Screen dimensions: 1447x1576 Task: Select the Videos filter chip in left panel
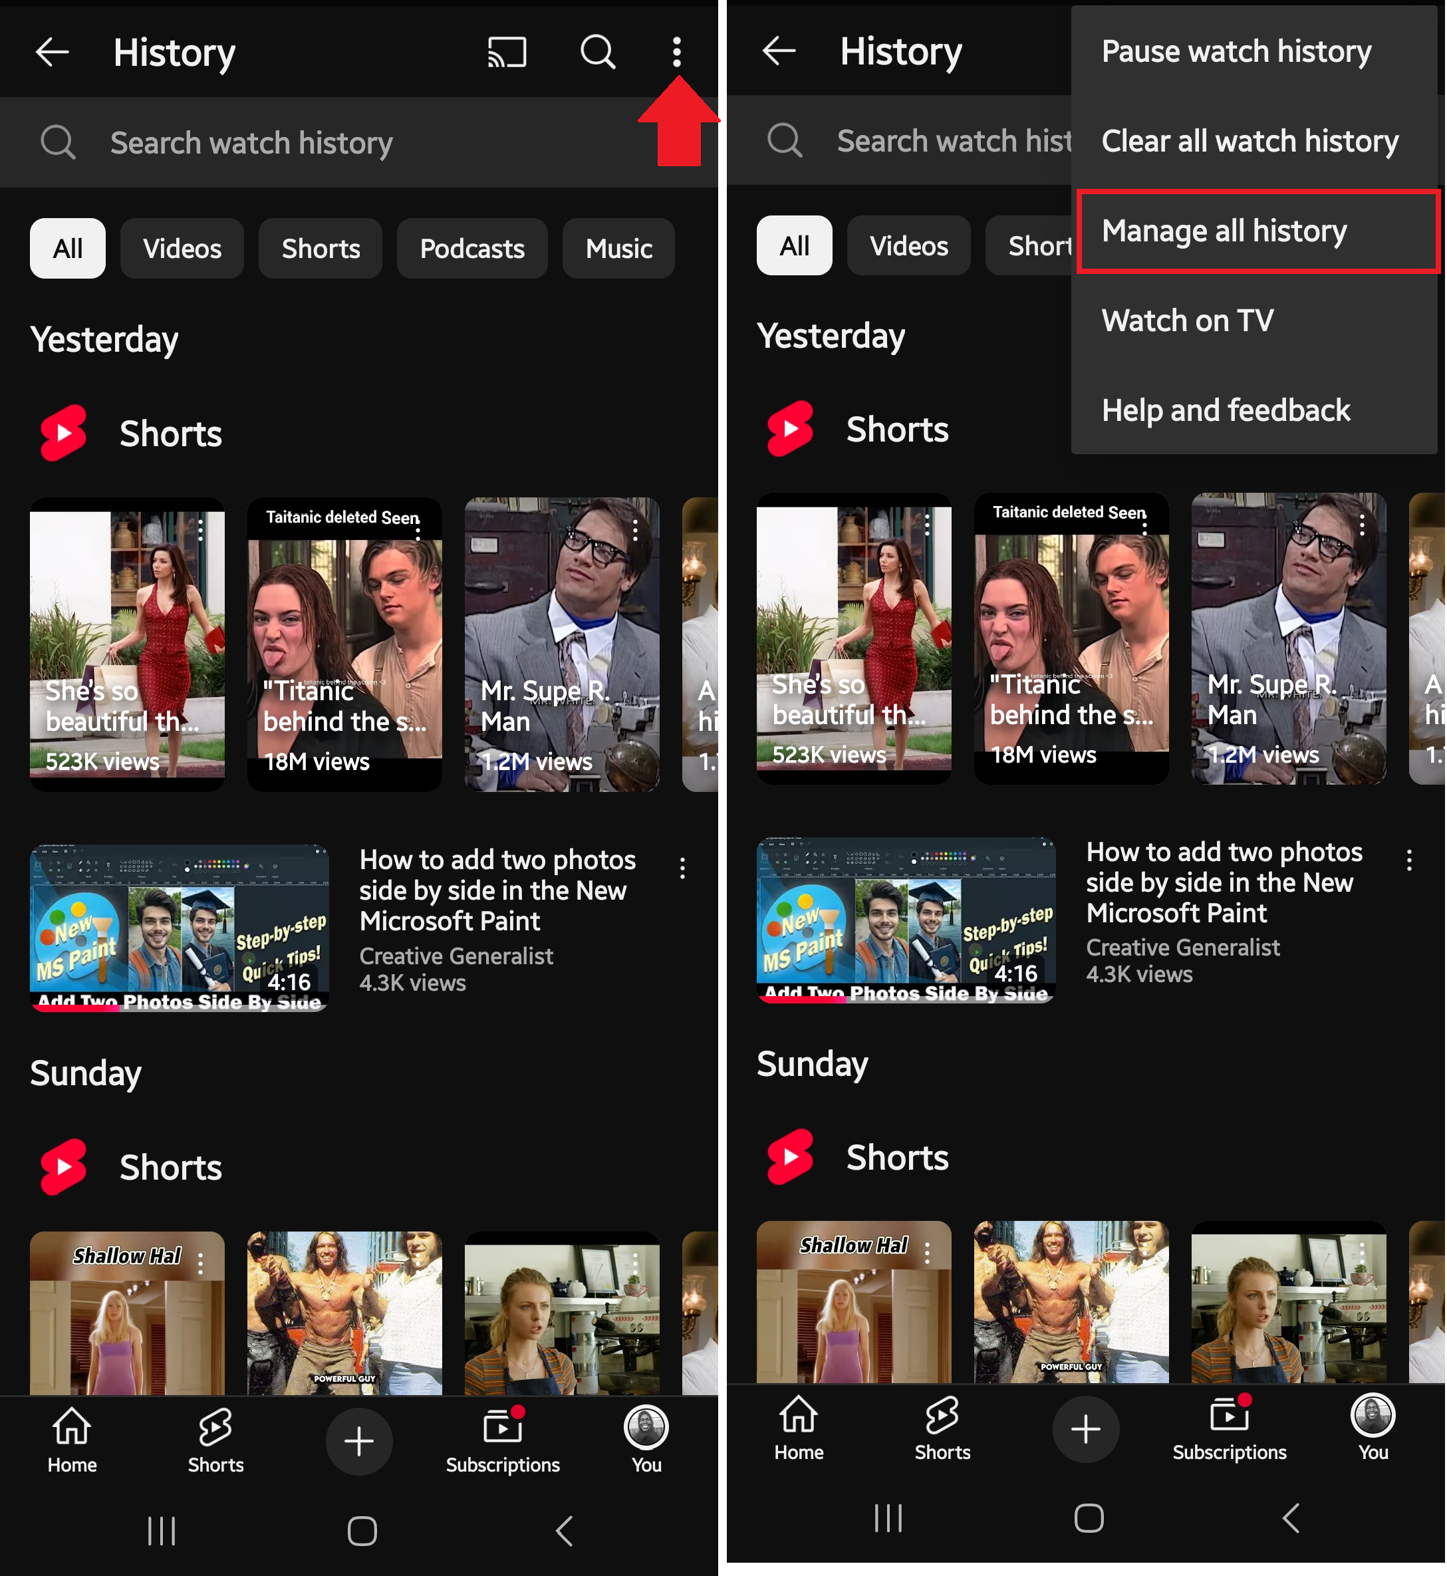(182, 249)
